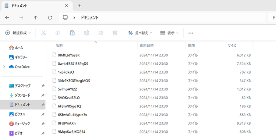Open ダウンロード in the sidebar
This screenshot has width=276, height=136.
(20, 95)
